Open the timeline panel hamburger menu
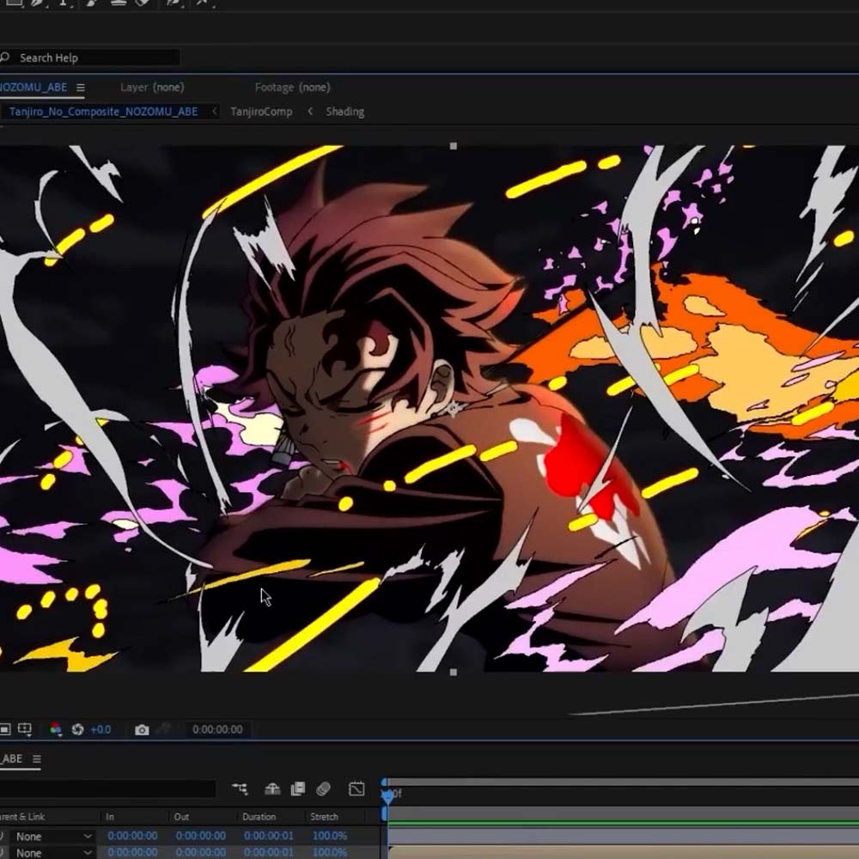Image resolution: width=859 pixels, height=859 pixels. 37,758
